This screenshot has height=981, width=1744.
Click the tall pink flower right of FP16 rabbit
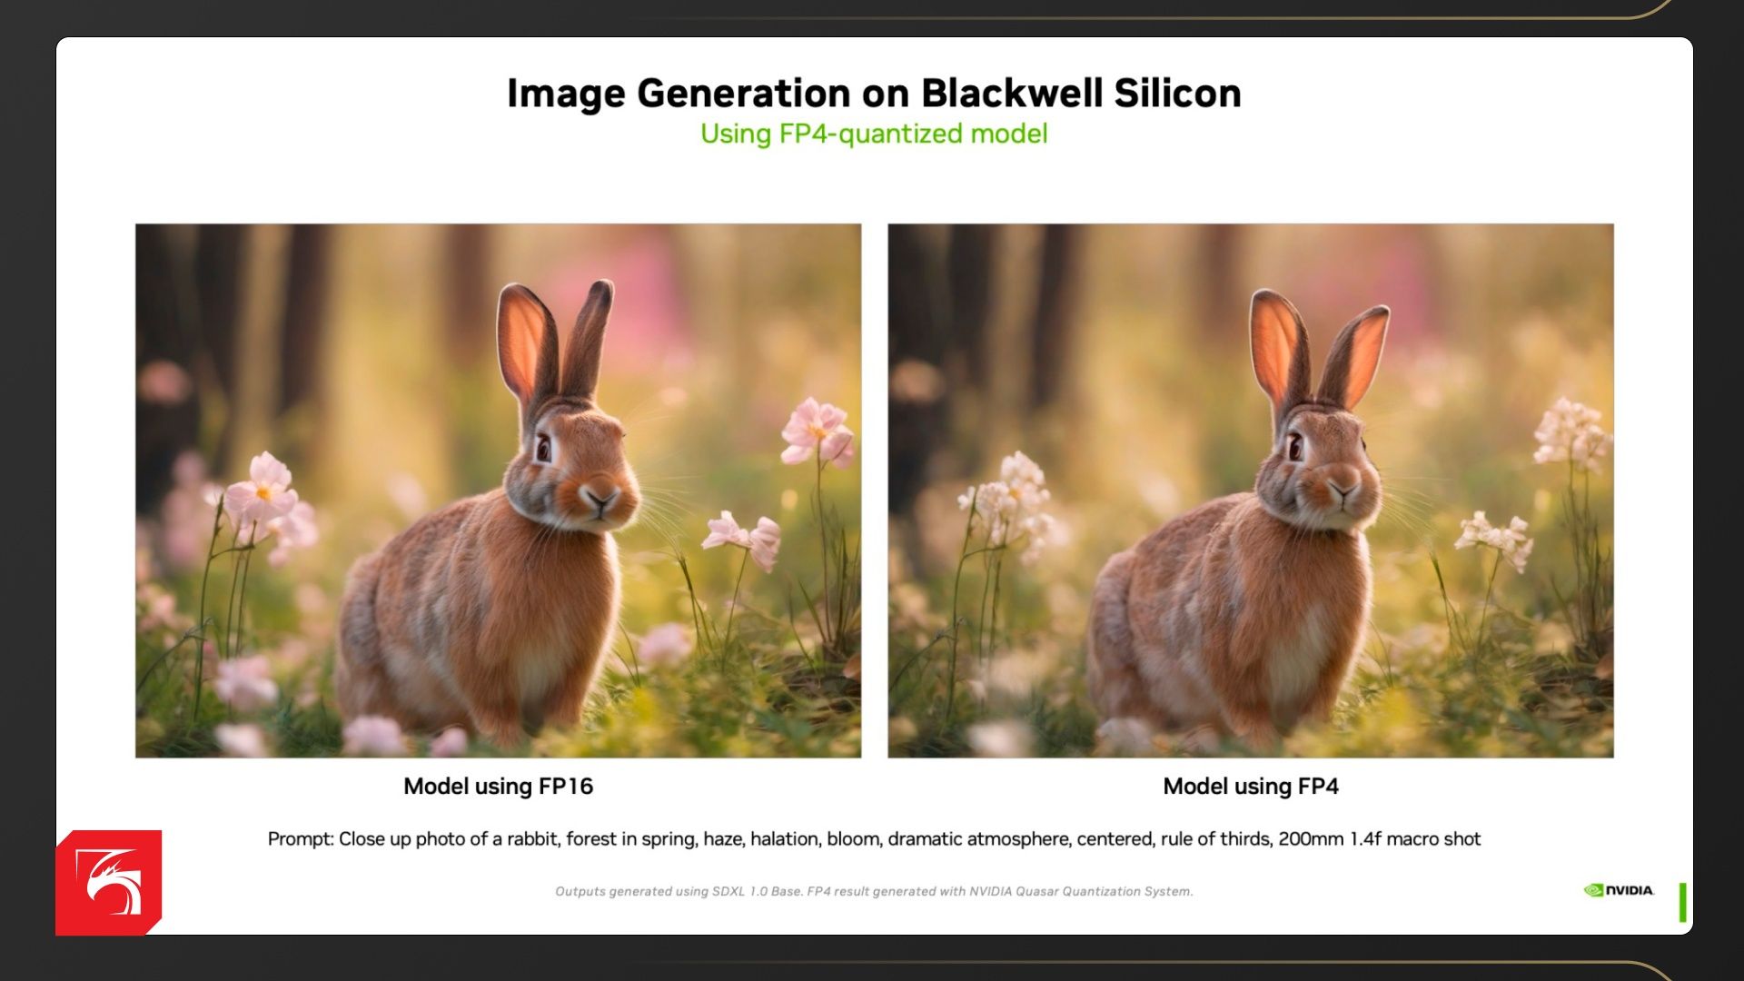817,431
